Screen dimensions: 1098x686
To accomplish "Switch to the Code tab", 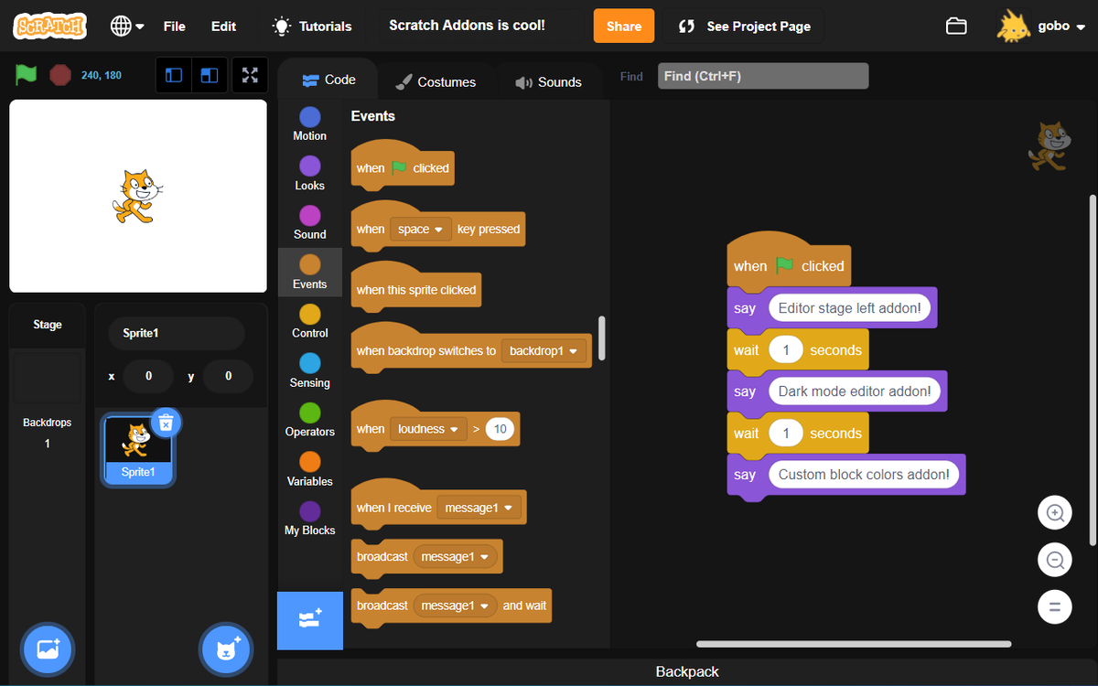I will pos(328,80).
